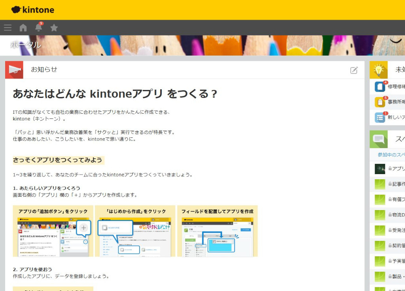Open the notifications bell with 9 badge
The width and height of the screenshot is (405, 291).
click(39, 27)
